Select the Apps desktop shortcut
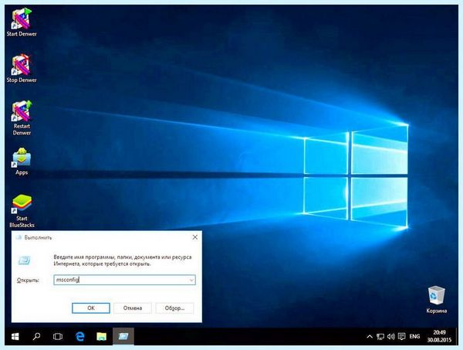Viewport: 463px width, 350px height. point(22,161)
